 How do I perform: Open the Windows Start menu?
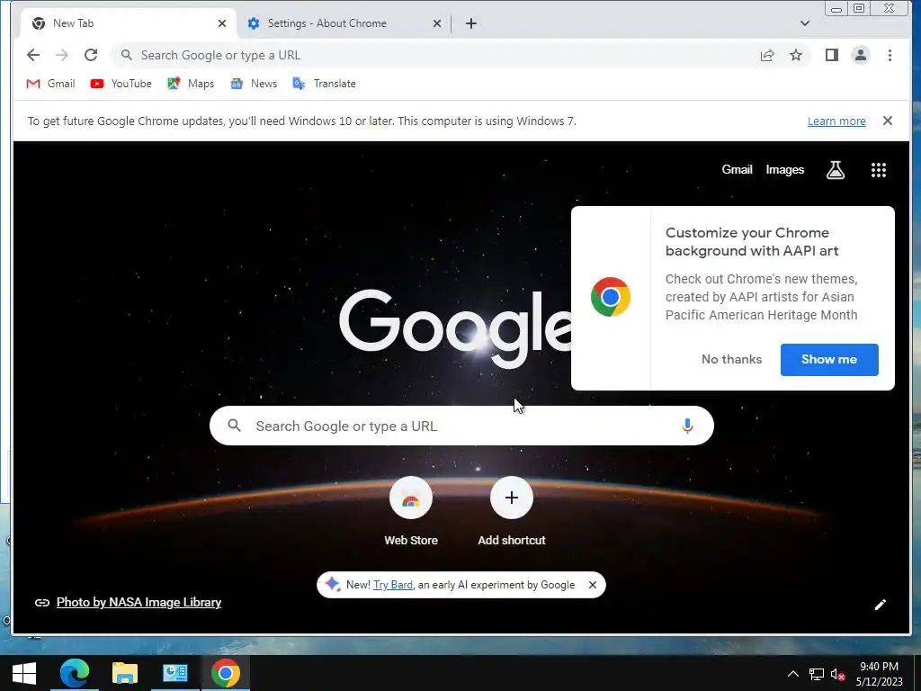click(24, 673)
